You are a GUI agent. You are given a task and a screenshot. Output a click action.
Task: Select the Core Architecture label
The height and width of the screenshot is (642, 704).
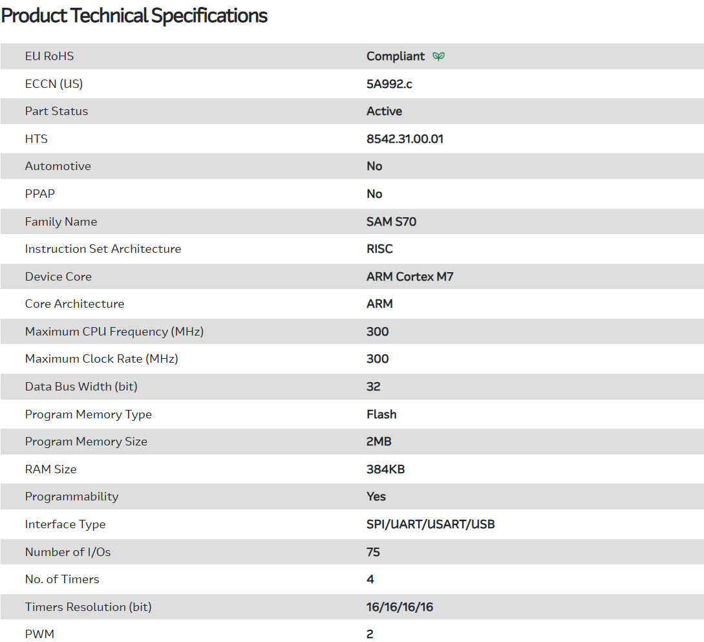pyautogui.click(x=74, y=304)
